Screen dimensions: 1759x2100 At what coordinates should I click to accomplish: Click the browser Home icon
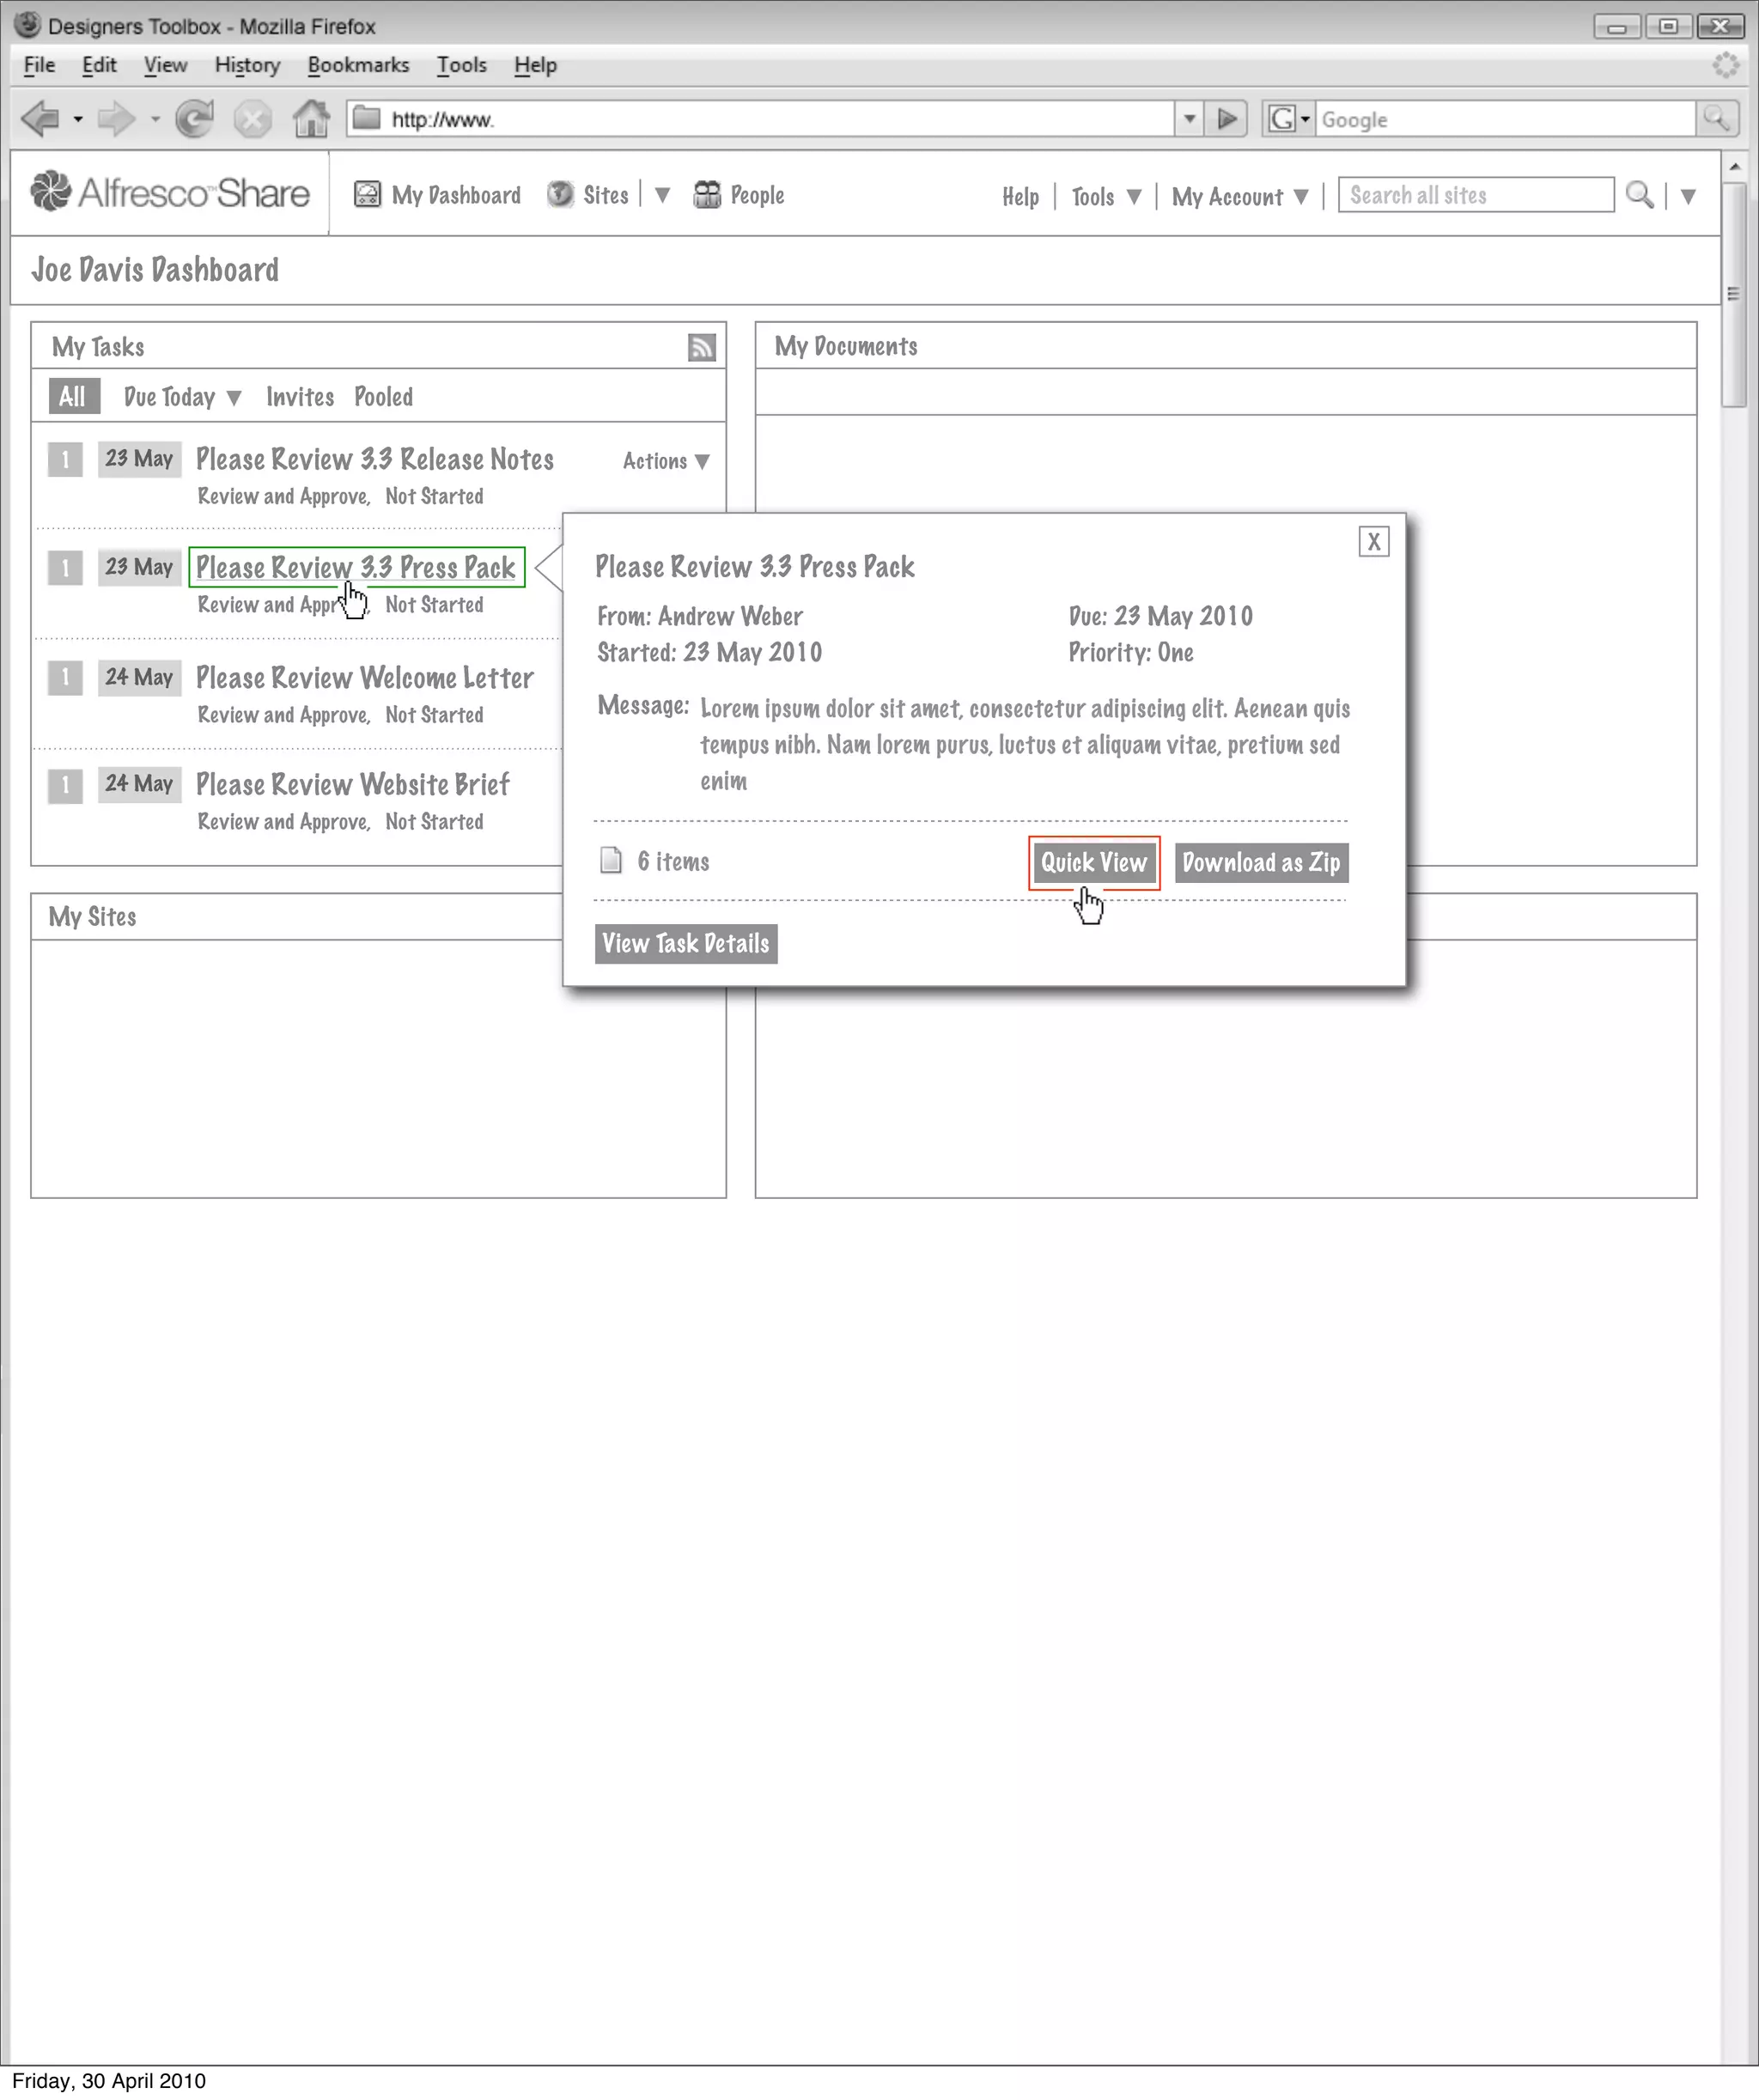coord(310,119)
